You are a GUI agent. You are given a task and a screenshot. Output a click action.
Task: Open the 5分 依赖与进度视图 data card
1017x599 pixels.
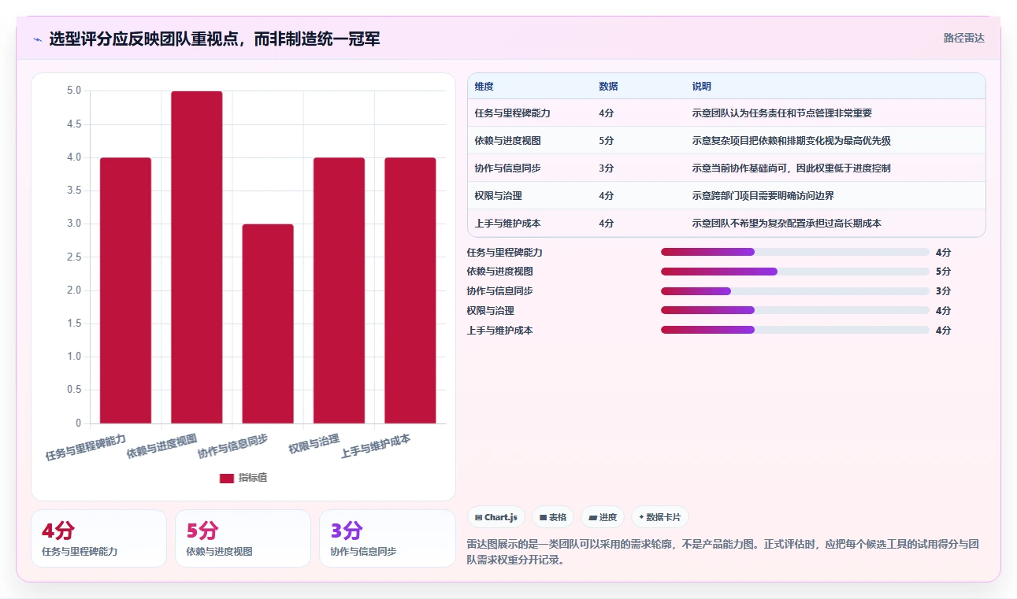point(243,538)
